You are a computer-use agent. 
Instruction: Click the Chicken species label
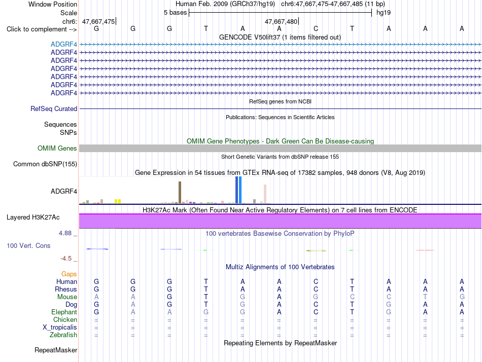click(65, 320)
